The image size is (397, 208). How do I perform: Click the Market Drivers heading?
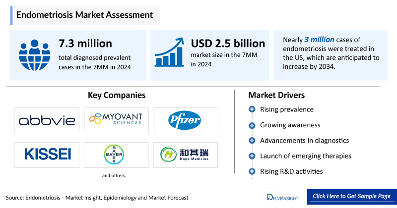pos(276,95)
